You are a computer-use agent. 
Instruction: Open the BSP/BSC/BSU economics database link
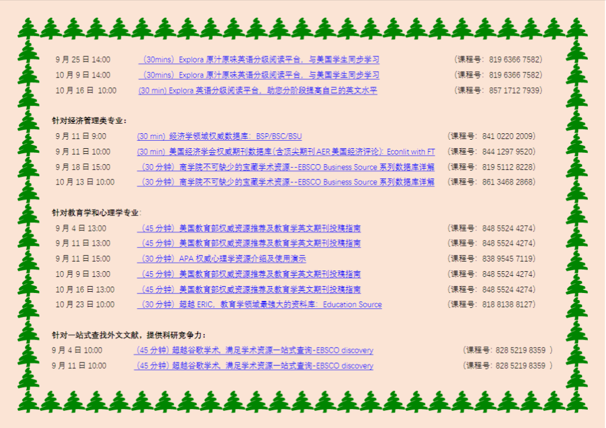coord(219,137)
